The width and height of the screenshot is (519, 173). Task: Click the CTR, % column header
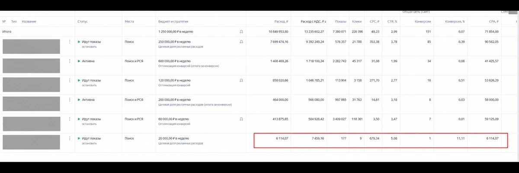click(391, 21)
